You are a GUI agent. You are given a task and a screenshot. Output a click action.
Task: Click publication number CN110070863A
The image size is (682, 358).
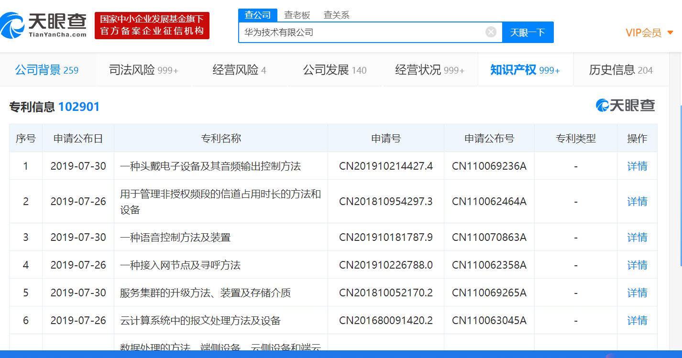coord(489,238)
